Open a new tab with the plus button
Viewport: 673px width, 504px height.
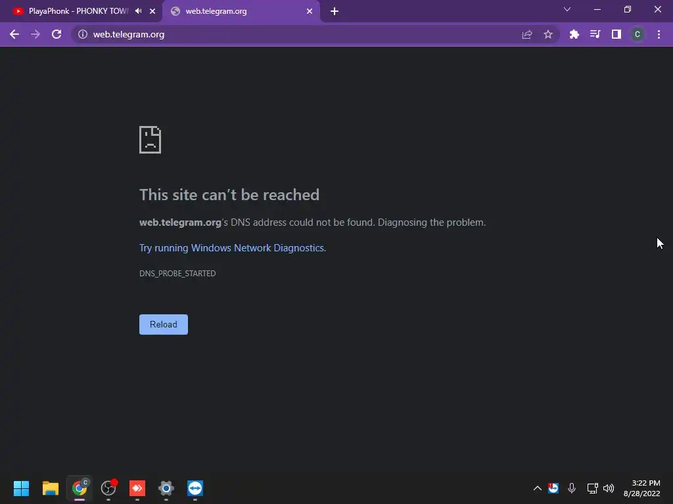(x=335, y=11)
